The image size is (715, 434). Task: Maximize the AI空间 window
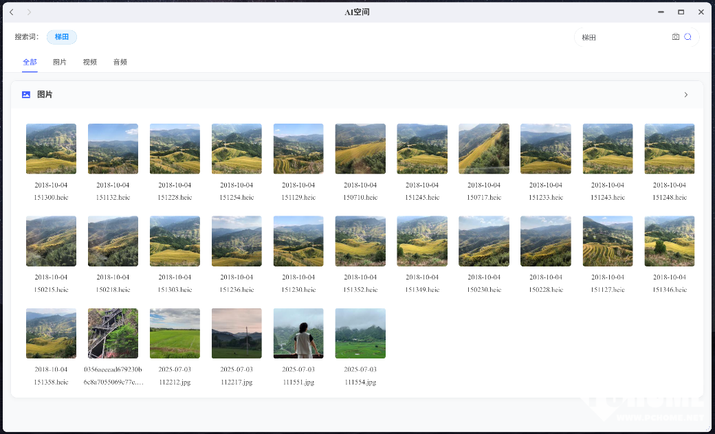tap(681, 12)
